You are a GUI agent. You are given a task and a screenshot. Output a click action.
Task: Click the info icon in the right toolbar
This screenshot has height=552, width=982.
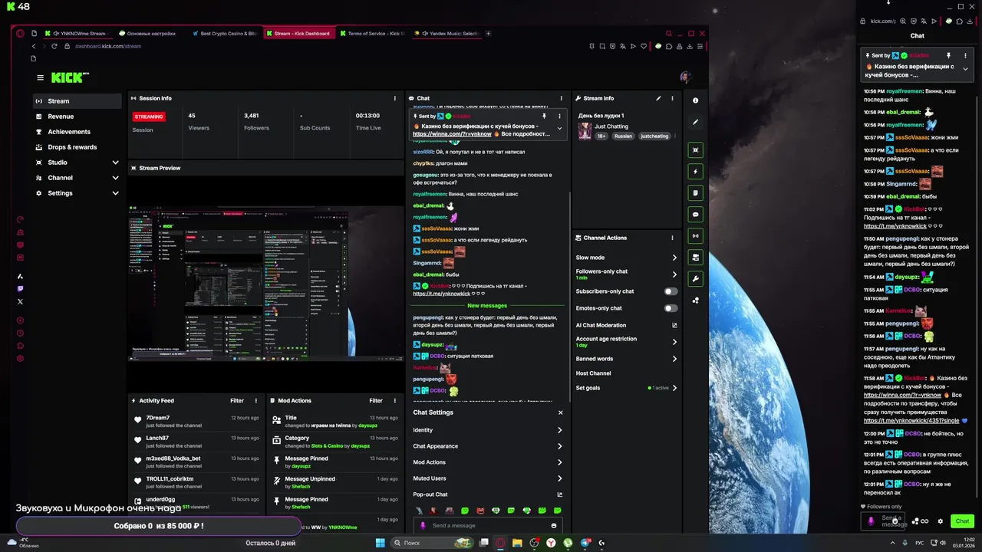click(695, 100)
